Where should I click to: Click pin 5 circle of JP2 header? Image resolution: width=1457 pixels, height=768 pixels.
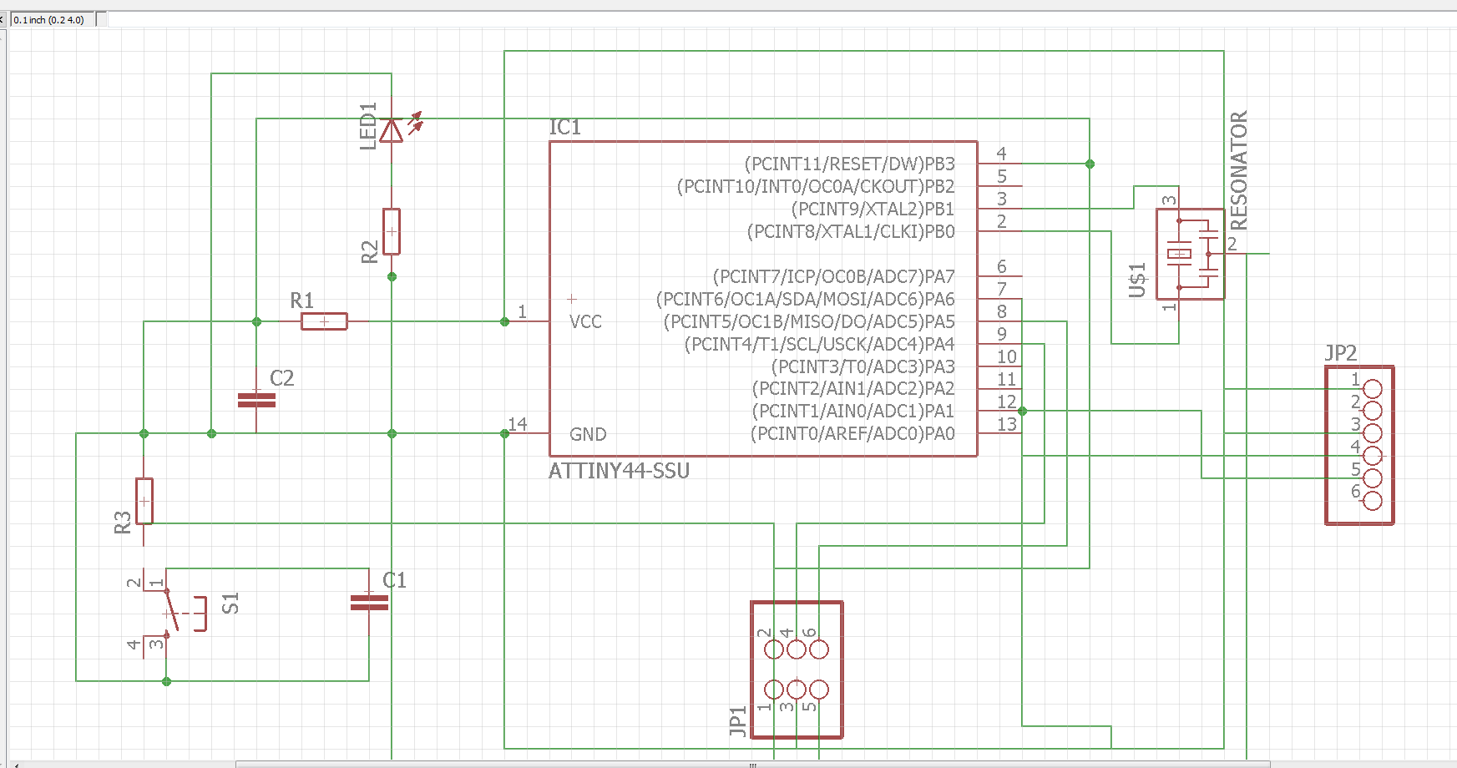pos(1372,479)
